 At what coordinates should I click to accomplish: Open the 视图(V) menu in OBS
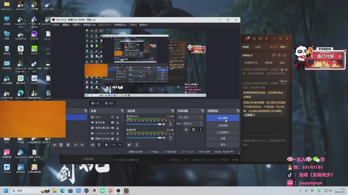coord(77,25)
